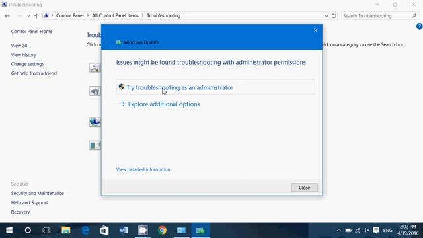The height and width of the screenshot is (238, 423).
Task: Switch to the troubleshooter taskbar item
Action: (x=200, y=231)
